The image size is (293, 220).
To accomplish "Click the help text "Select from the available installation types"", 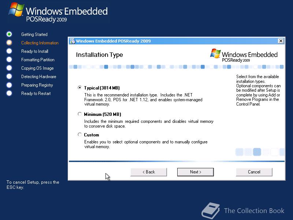I will click(257, 79).
